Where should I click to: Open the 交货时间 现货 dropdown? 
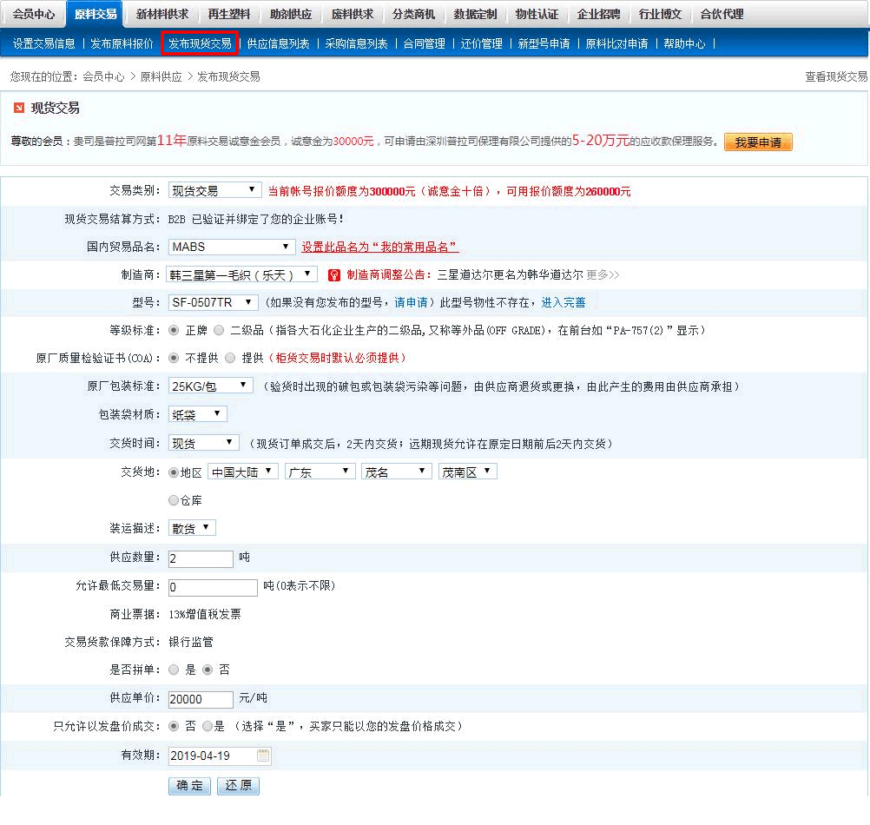(204, 443)
